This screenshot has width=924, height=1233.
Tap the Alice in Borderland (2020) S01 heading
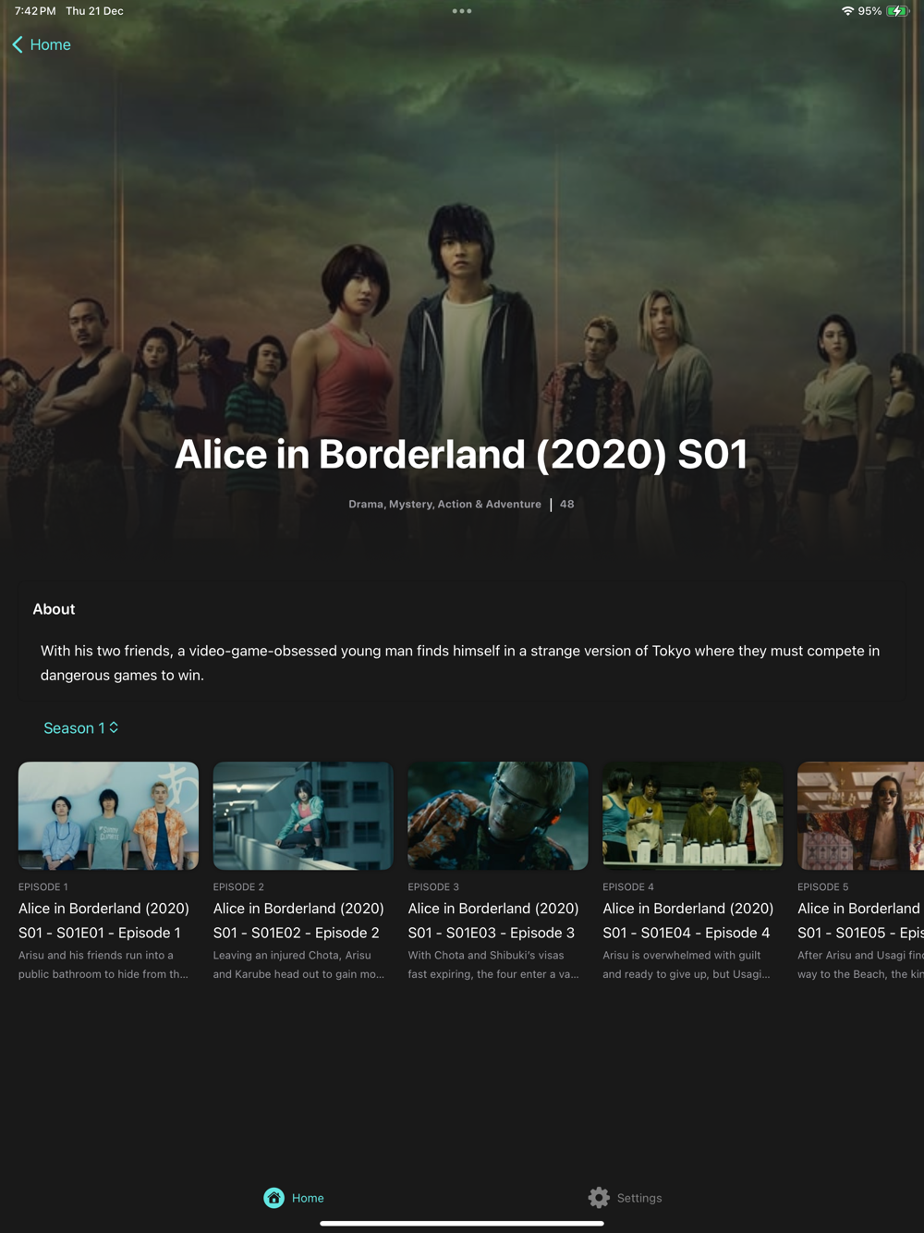click(x=461, y=454)
